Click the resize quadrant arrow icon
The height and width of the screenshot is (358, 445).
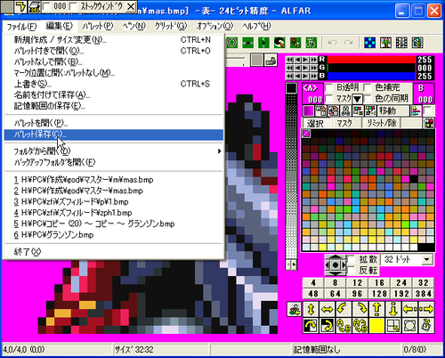point(393,326)
